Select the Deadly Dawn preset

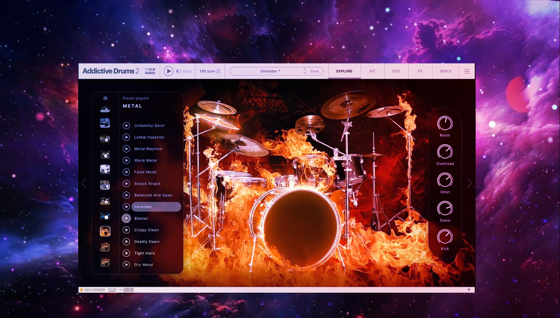pyautogui.click(x=147, y=242)
